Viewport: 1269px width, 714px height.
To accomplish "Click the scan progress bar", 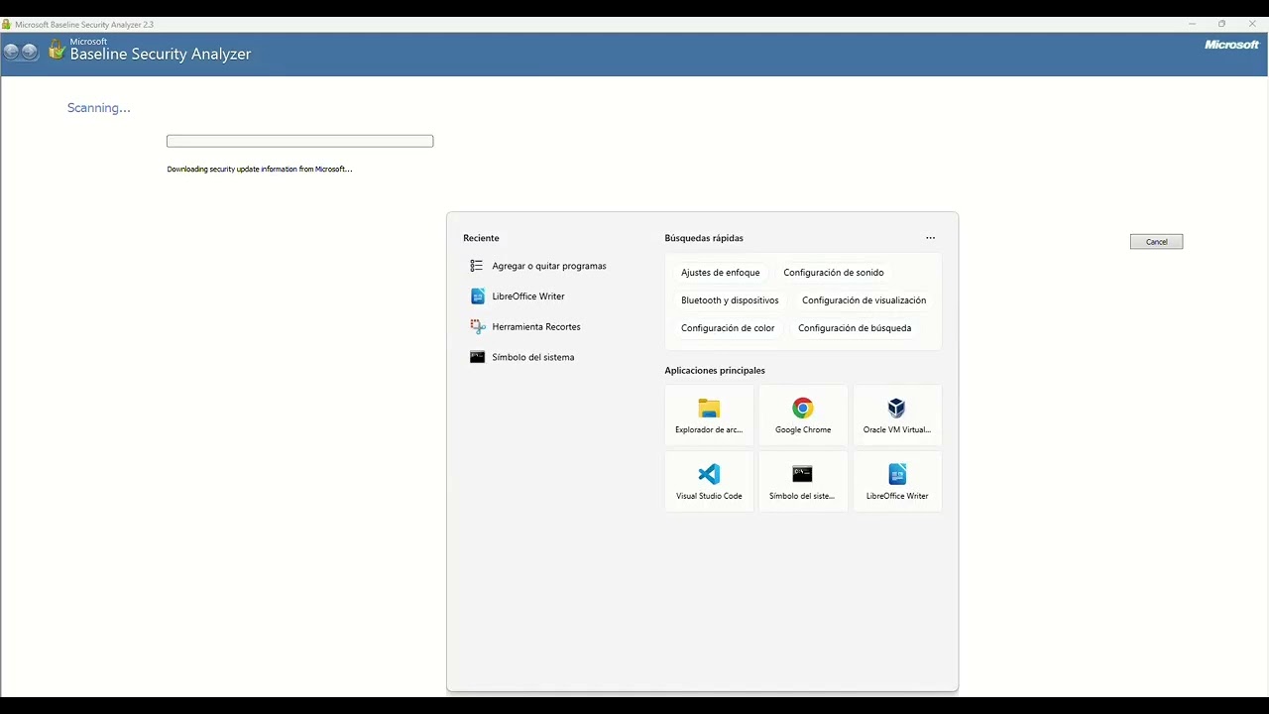I will (299, 141).
